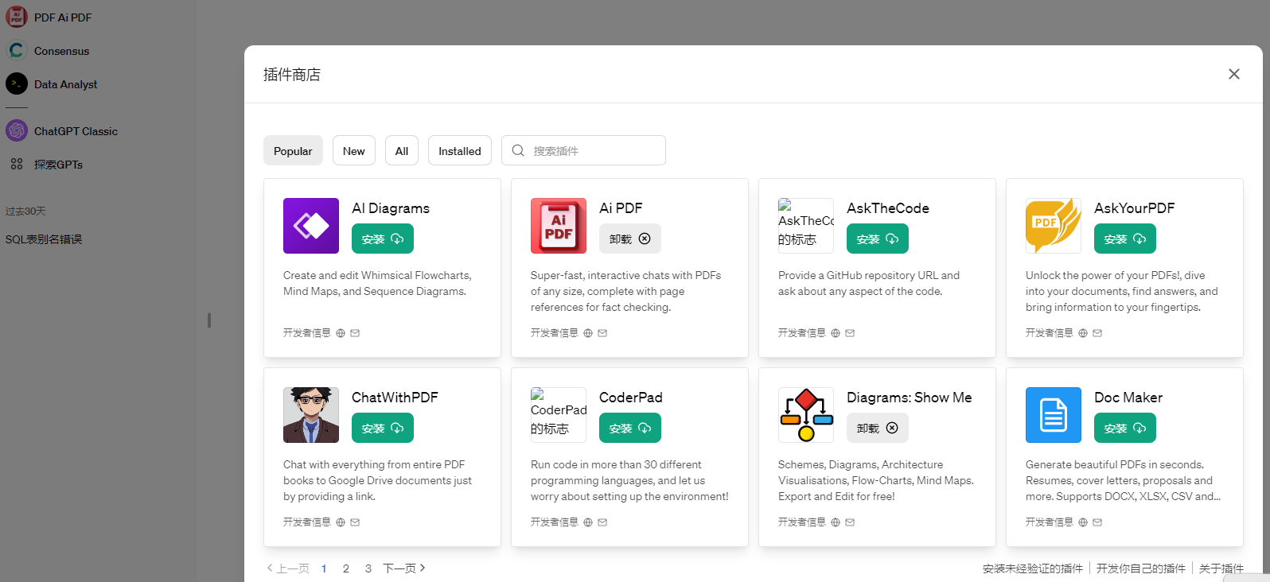1270x582 pixels.
Task: Click the AskTheCode broken image logo
Action: (806, 226)
